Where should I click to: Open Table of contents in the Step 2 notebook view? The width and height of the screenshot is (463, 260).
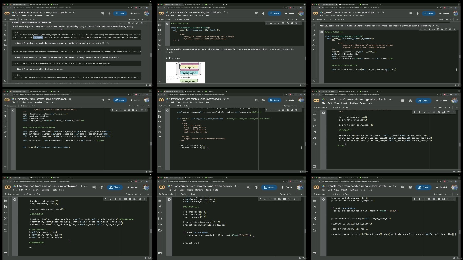(5, 25)
